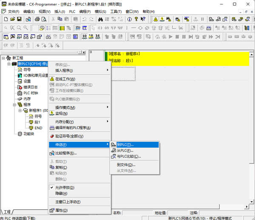This screenshot has width=255, height=220.
Task: Click the I/O comment CT icon
Action: pos(85,28)
